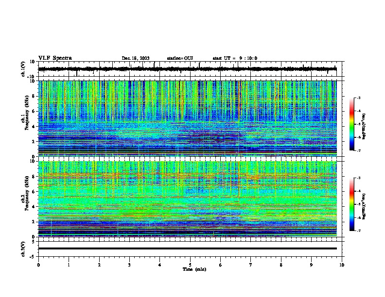Click the 8 kHz tick on ch.2 frequency axis

34,177
